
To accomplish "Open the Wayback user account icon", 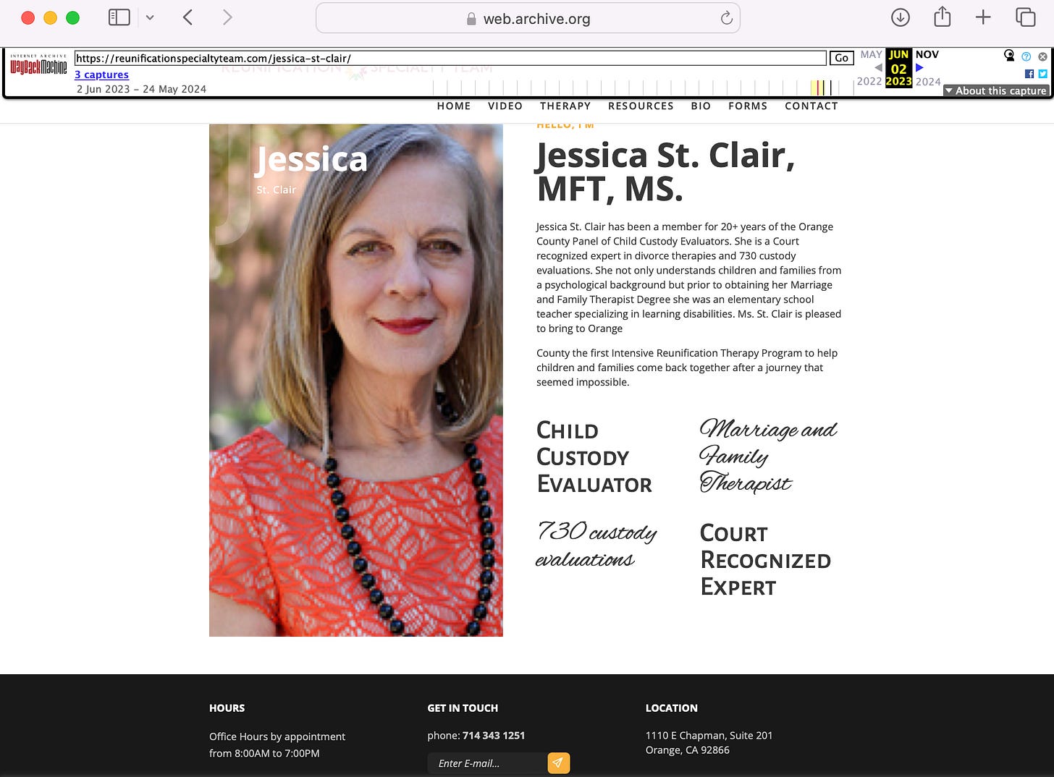I will (x=1009, y=55).
